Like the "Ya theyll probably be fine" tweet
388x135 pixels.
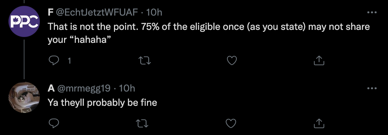click(x=231, y=123)
